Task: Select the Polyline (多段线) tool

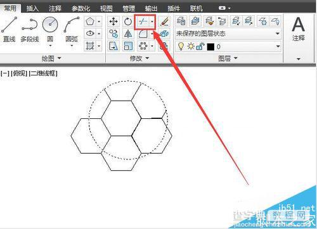Action: tap(30, 30)
